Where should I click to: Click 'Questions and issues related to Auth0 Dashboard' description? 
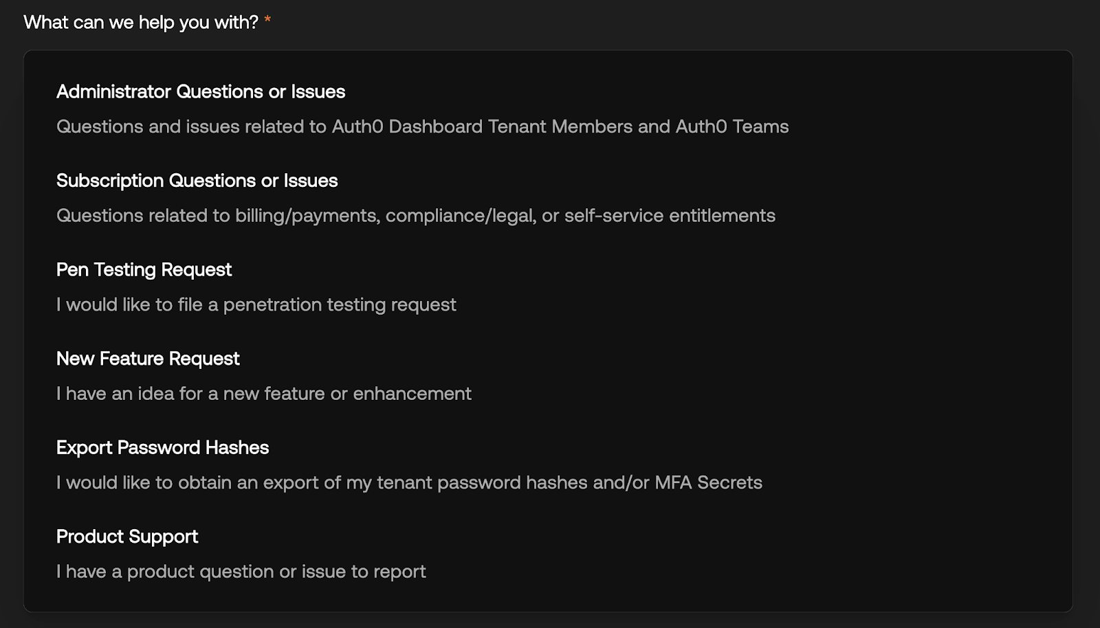(x=423, y=126)
